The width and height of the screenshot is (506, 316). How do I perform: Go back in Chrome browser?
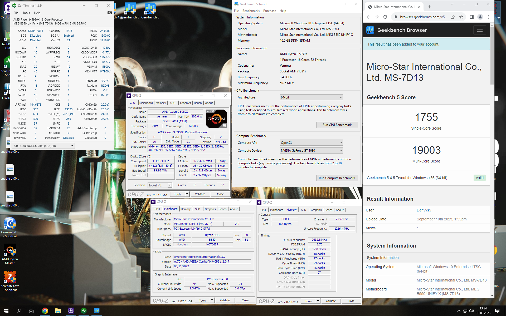pos(368,17)
